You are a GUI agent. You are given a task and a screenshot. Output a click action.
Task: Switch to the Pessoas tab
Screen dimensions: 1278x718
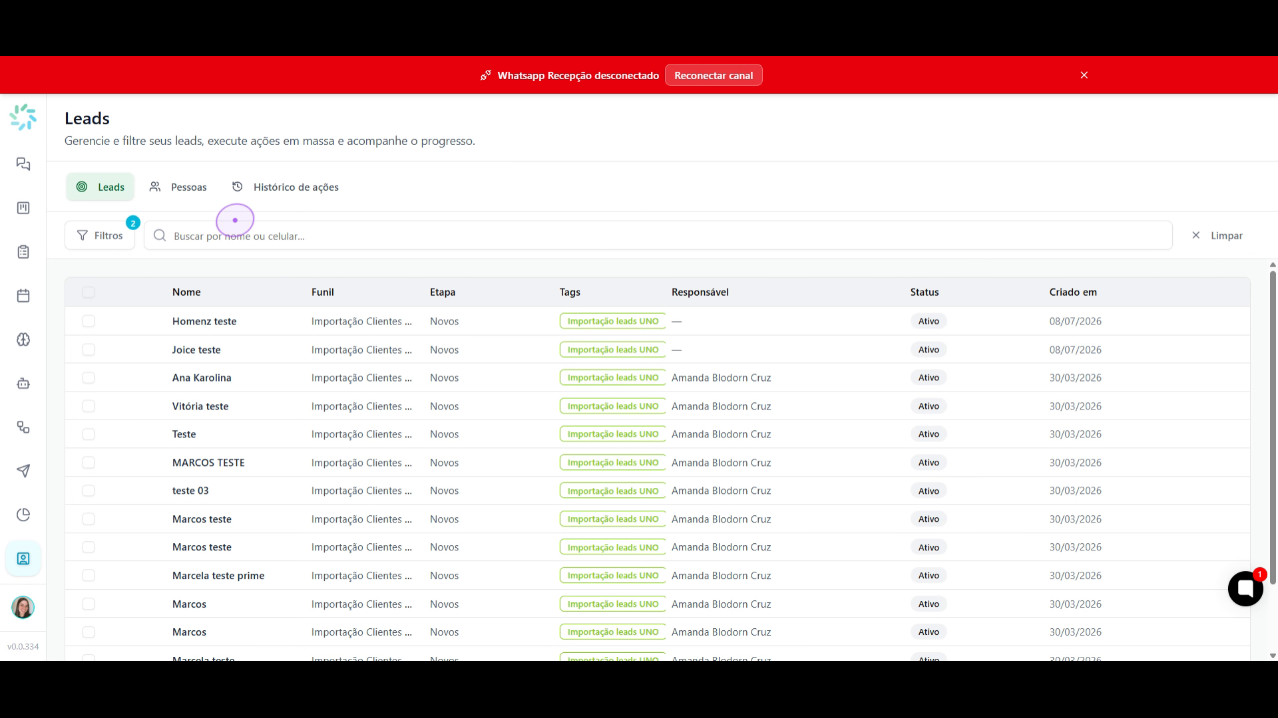[x=178, y=187]
